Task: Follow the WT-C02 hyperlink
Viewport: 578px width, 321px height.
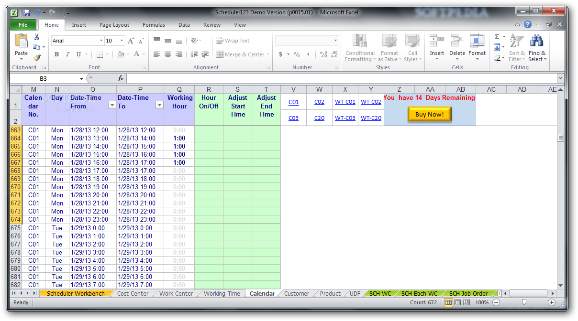Action: click(371, 102)
